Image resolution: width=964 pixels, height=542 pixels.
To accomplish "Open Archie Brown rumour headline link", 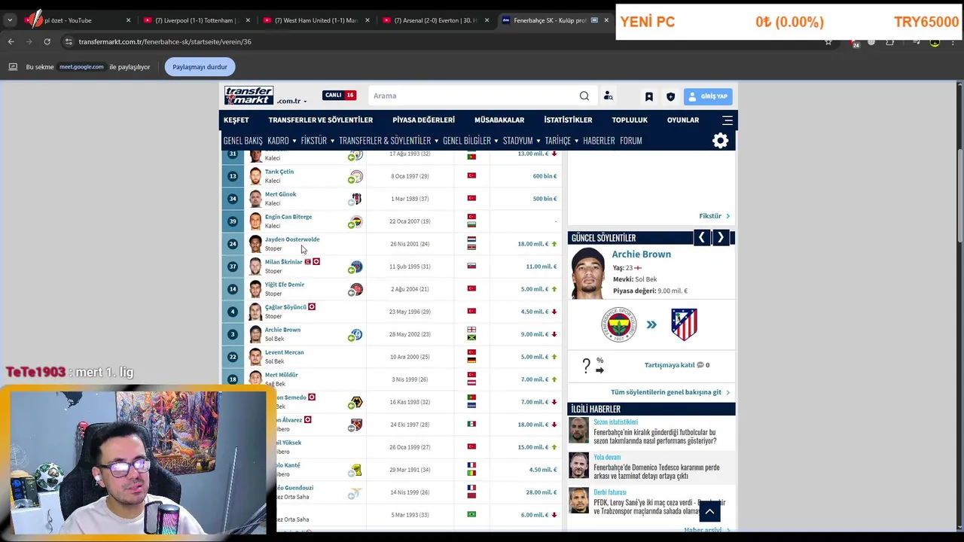I will [x=641, y=254].
